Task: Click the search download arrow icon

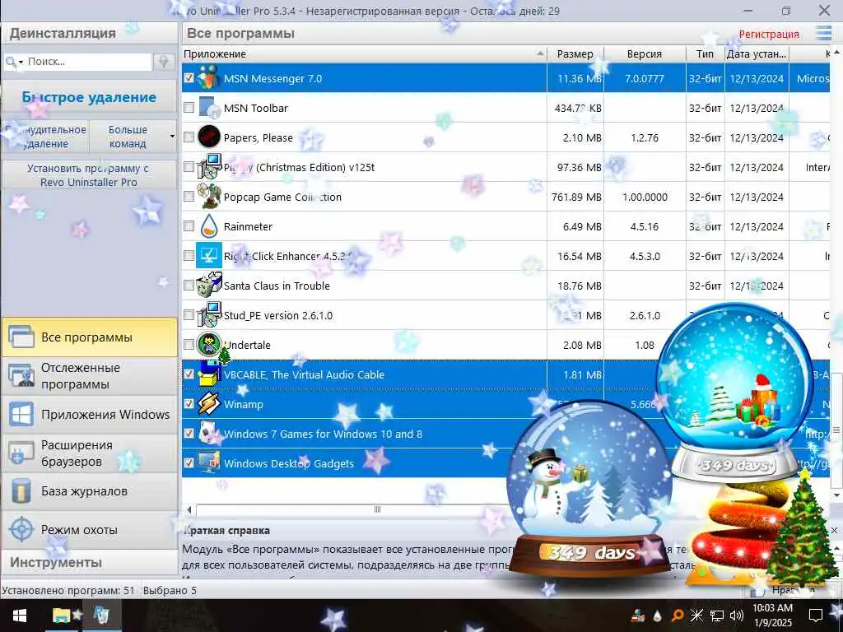Action: click(x=164, y=62)
